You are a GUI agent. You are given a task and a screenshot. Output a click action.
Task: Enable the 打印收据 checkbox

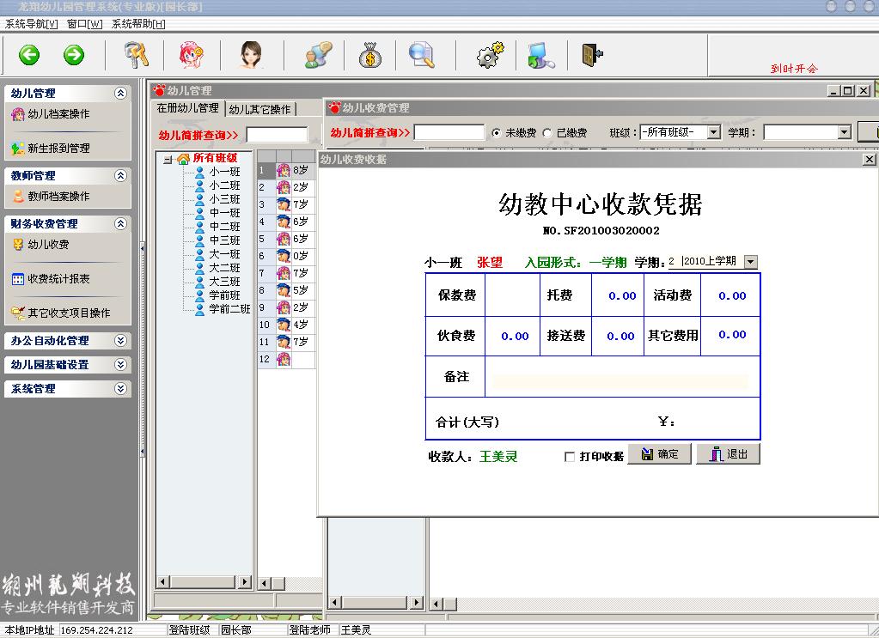[x=570, y=457]
